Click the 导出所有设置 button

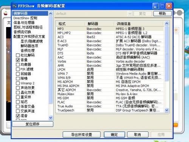pyautogui.click(x=82, y=135)
